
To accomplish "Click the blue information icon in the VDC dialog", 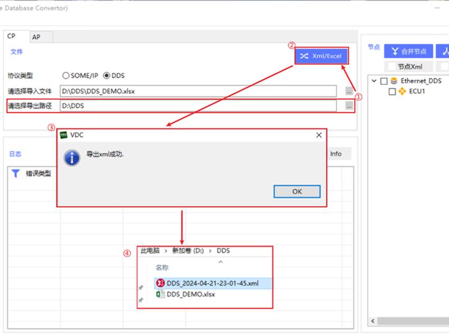I will (x=72, y=157).
